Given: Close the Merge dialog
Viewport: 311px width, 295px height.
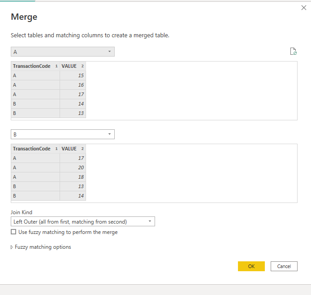Looking at the screenshot, I should (x=304, y=8).
